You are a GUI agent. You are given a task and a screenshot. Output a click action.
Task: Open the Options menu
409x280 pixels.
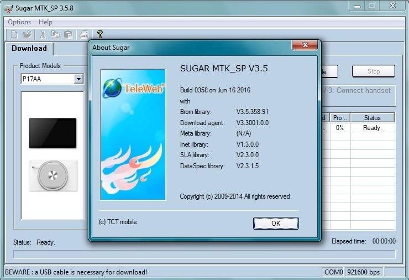click(x=19, y=22)
